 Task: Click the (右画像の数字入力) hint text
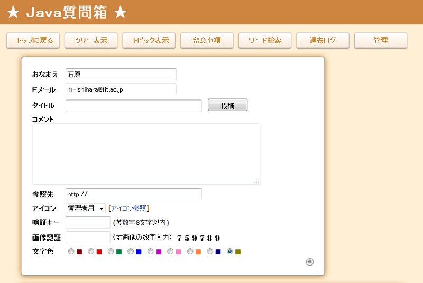[x=142, y=238]
